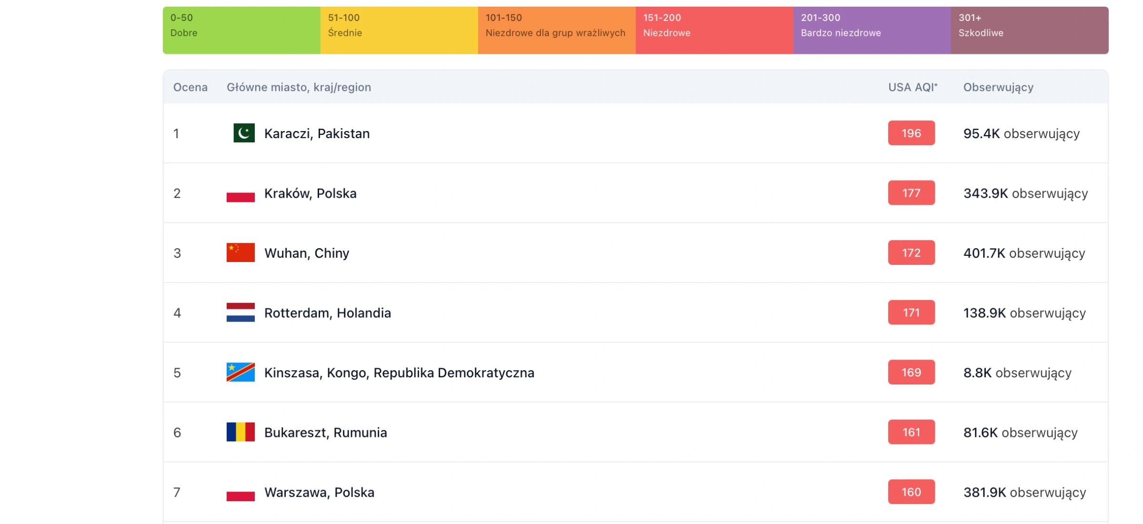The width and height of the screenshot is (1143, 524).
Task: Click the AQI badge showing 172
Action: (x=911, y=252)
